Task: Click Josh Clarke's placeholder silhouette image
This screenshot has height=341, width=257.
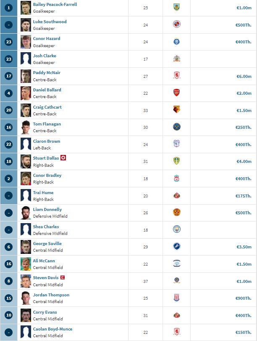Action: (26, 59)
